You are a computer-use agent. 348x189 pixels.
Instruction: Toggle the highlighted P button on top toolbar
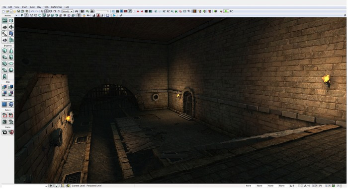point(130,11)
